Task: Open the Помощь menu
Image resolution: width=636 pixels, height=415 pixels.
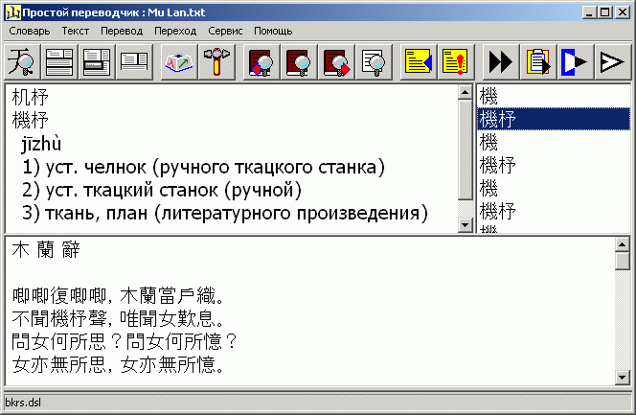Action: (x=273, y=31)
